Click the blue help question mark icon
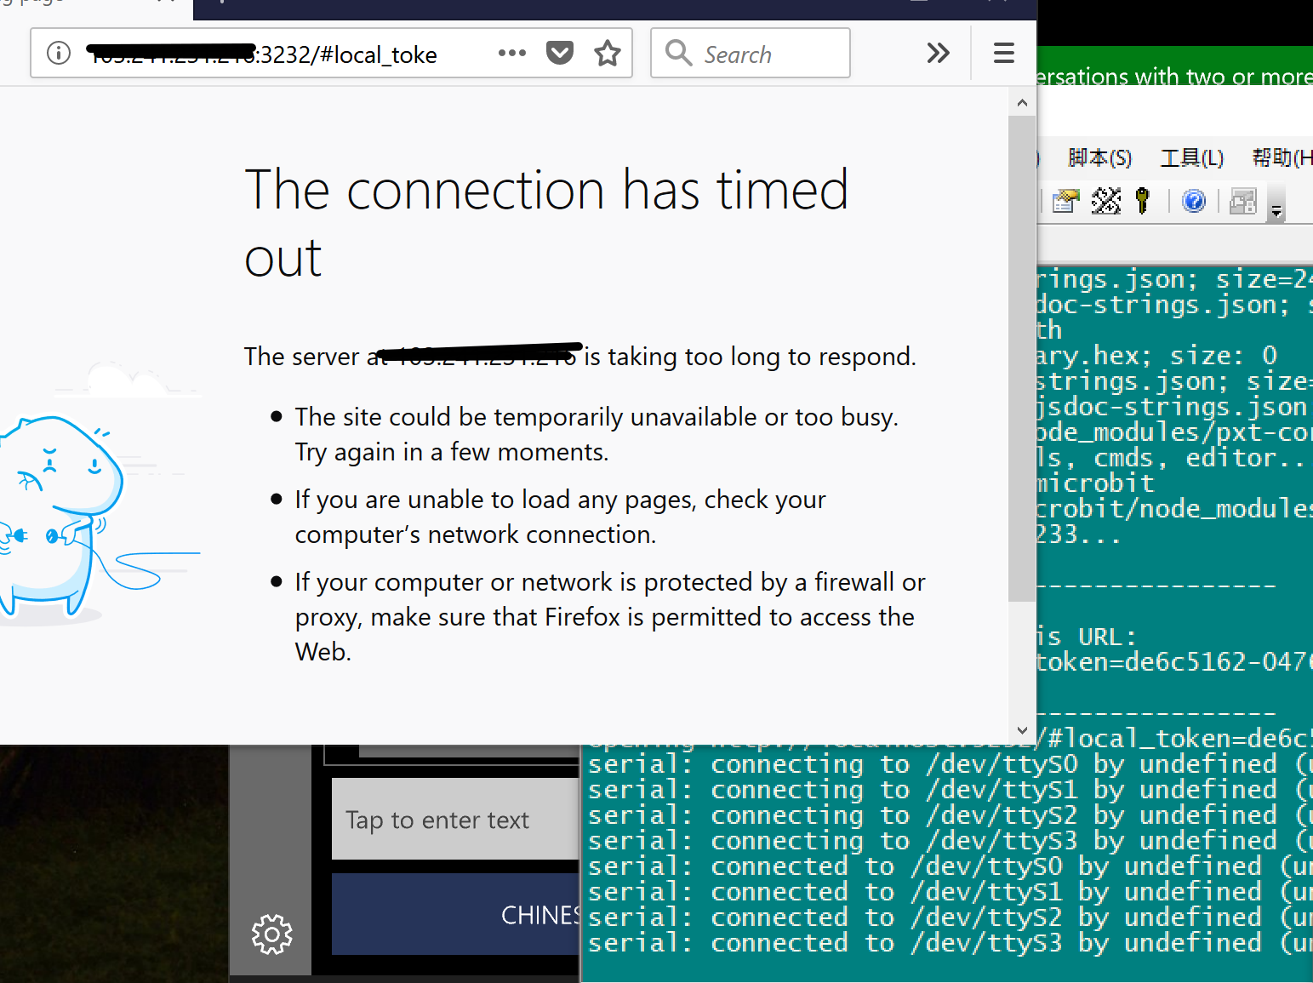The width and height of the screenshot is (1313, 983). click(x=1194, y=202)
